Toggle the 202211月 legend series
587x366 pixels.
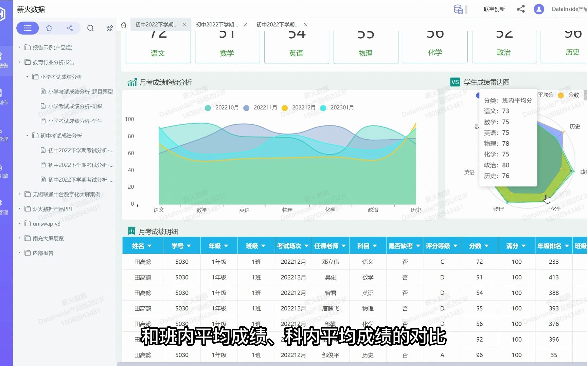click(x=260, y=108)
